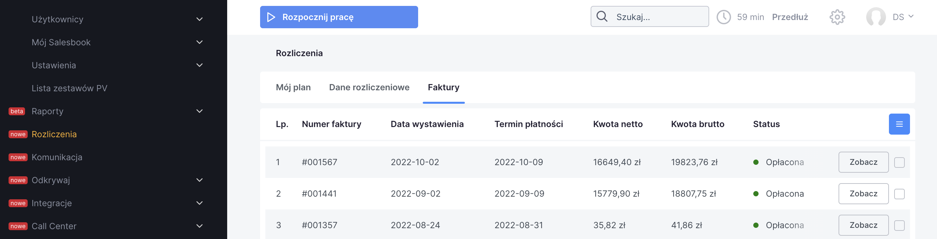Click the play icon in Rozpocznij pracę
Image resolution: width=937 pixels, height=239 pixels.
271,17
